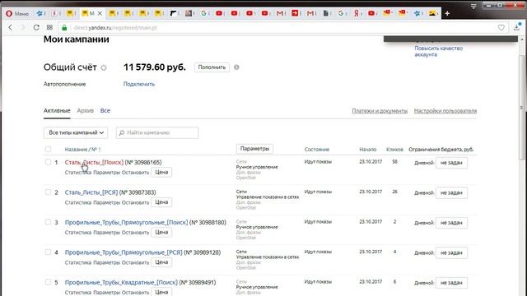
Task: Click the Пополнить button
Action: [212, 67]
